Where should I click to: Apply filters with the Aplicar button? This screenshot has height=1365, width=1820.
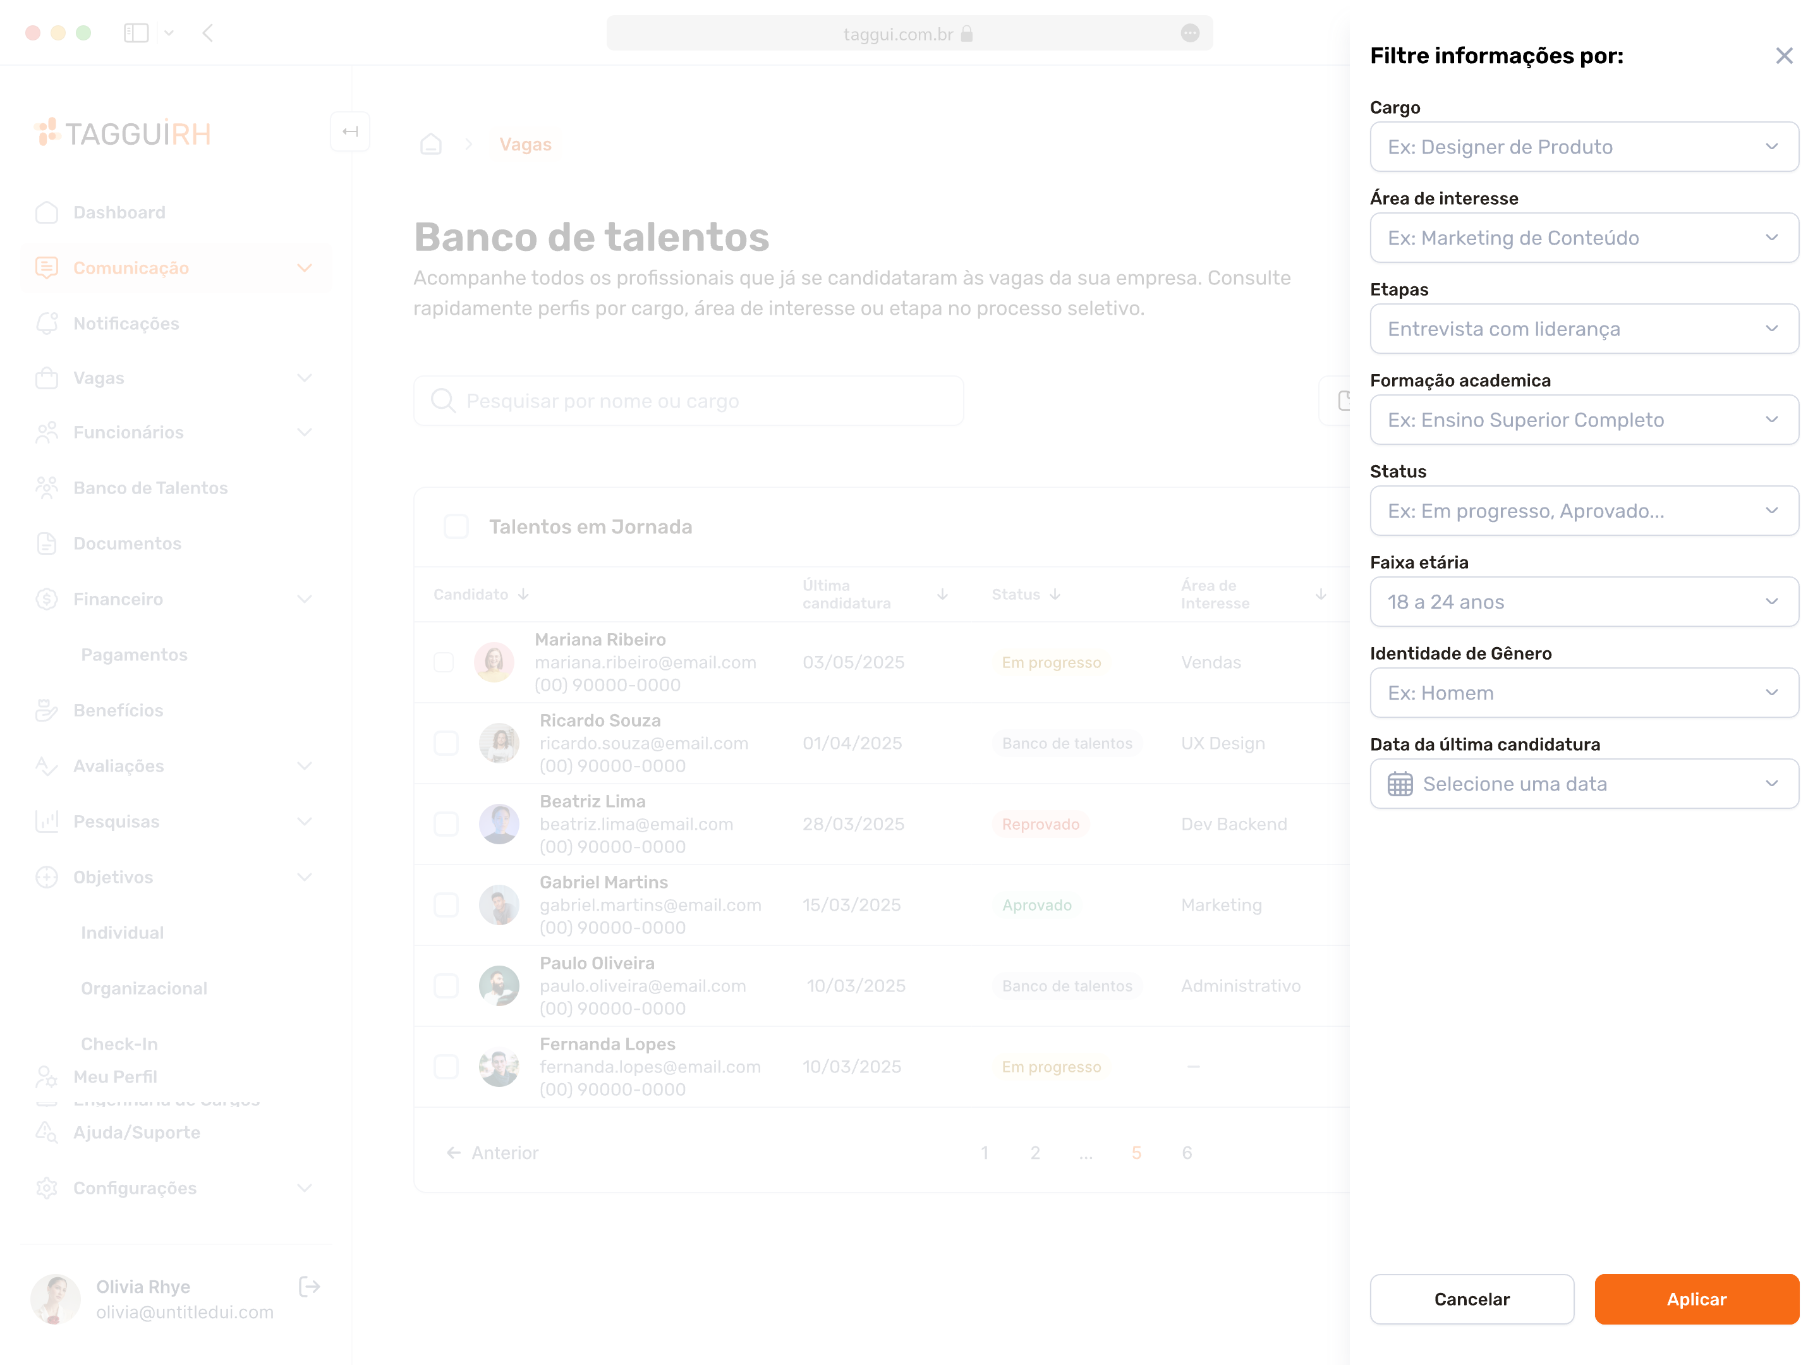(1697, 1299)
